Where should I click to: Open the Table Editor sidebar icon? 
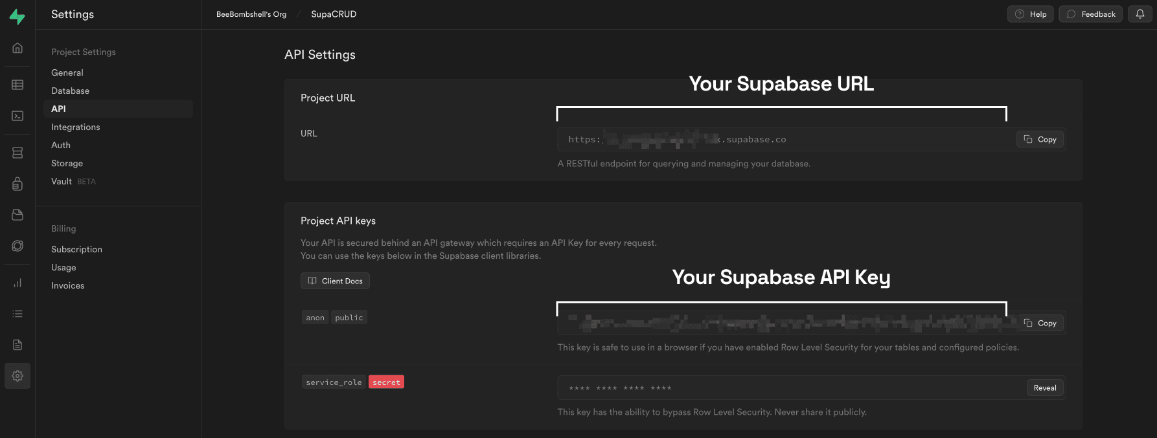(17, 85)
